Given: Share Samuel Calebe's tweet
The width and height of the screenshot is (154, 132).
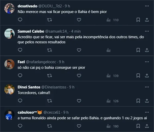Looking at the screenshot, I should [147, 50].
